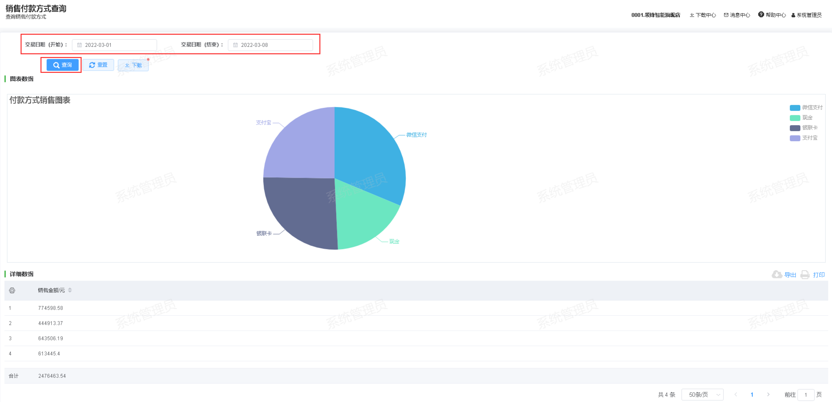Viewport: 832px width, 402px height.
Task: Sort by sales amount column arrows
Action: click(x=70, y=290)
